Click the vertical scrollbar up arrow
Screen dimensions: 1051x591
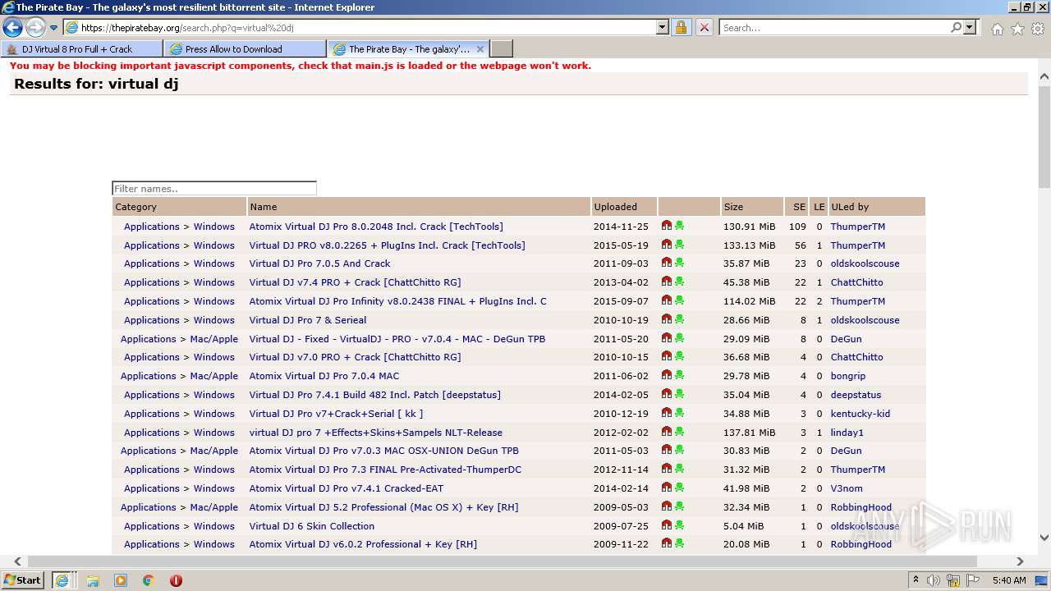(x=1044, y=77)
